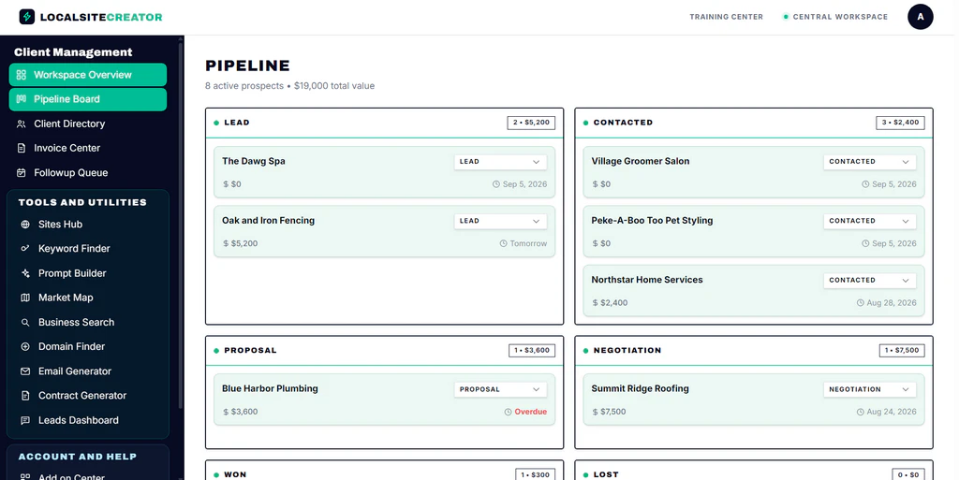Click the Won column '1 • $300' badge

(535, 474)
